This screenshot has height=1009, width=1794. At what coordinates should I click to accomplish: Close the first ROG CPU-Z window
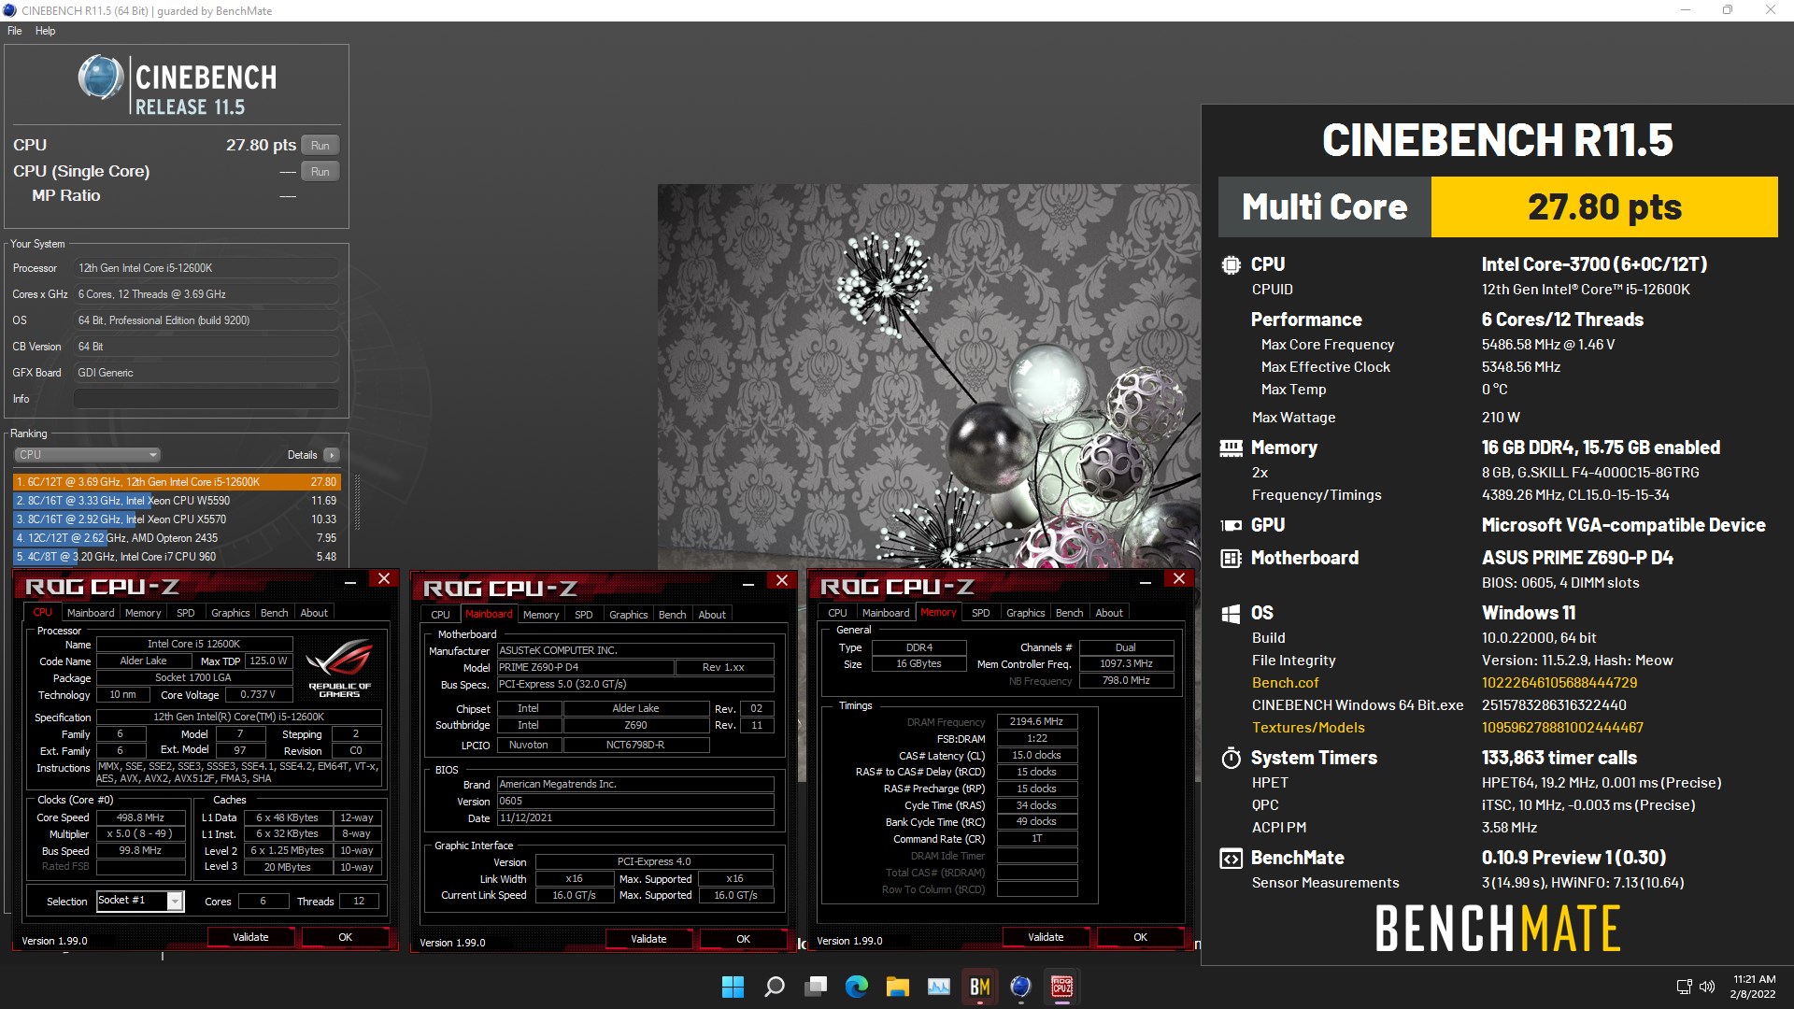tap(384, 579)
